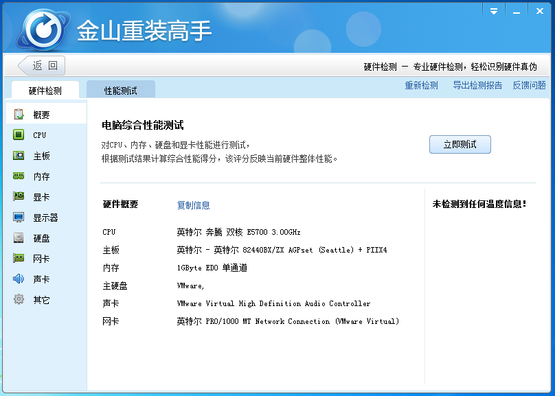Open the title bar dropdown menu arrow

pos(494,11)
